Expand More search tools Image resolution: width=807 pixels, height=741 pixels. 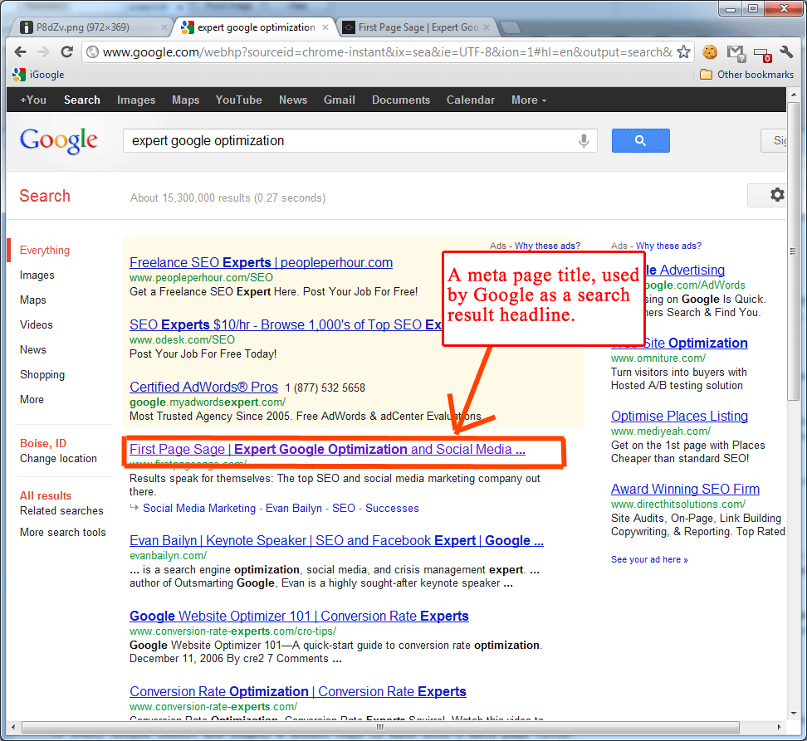point(63,532)
